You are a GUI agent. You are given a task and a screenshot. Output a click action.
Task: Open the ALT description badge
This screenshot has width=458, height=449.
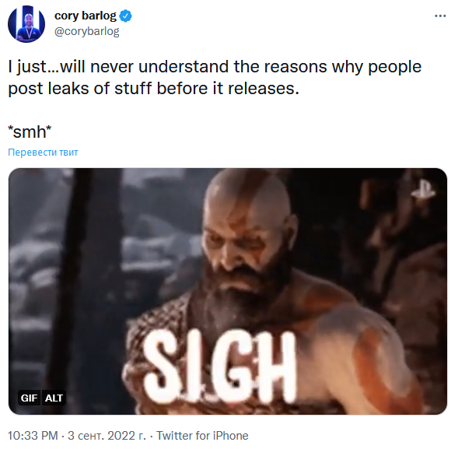54,398
